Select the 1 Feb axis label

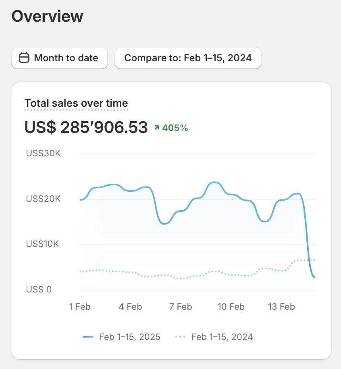80,307
